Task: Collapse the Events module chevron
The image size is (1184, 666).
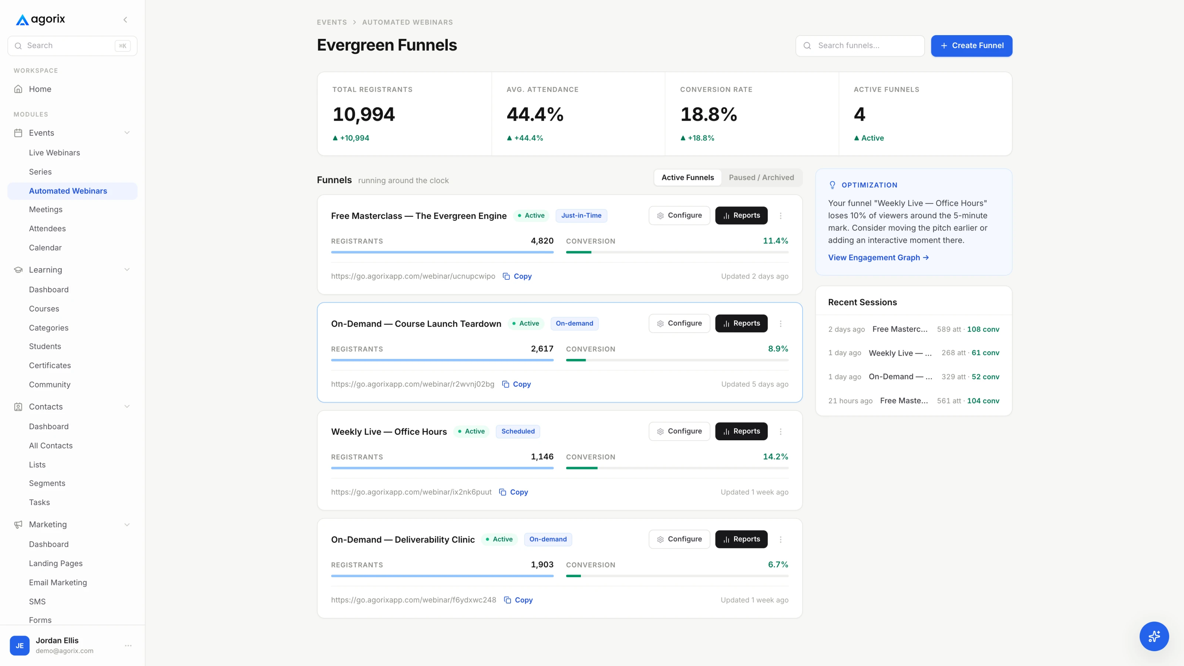Action: (127, 133)
